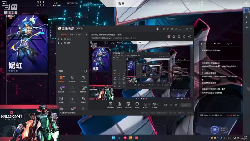Viewport: 250px width, 141px height.
Task: Switch to the orange companion app in taskbar
Action: click(x=131, y=138)
